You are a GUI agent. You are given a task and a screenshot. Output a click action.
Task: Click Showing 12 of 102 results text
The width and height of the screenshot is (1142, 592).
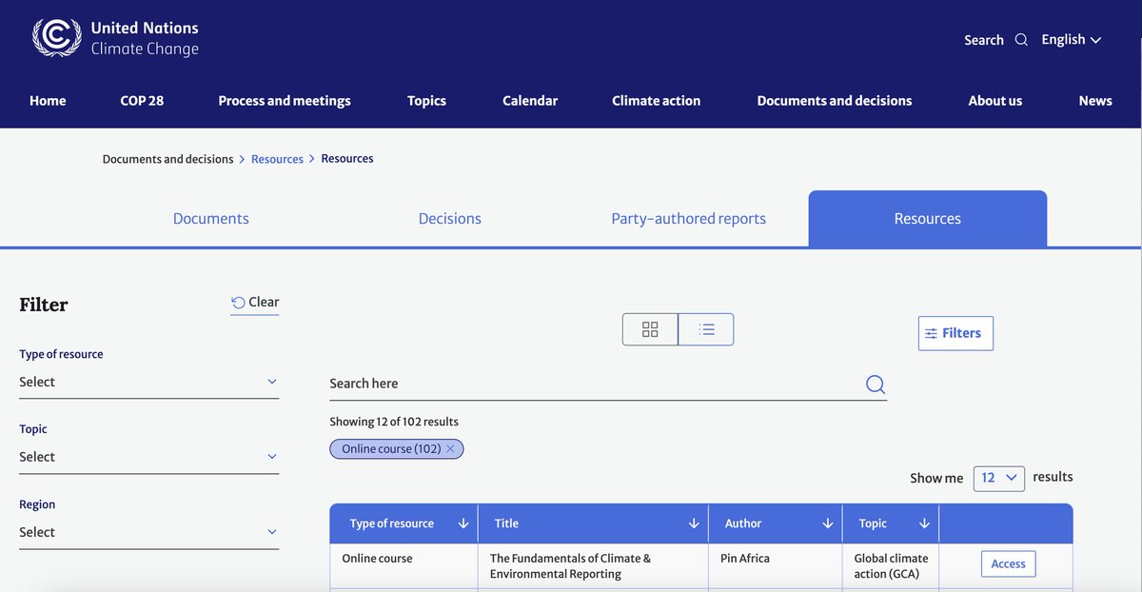[394, 422]
